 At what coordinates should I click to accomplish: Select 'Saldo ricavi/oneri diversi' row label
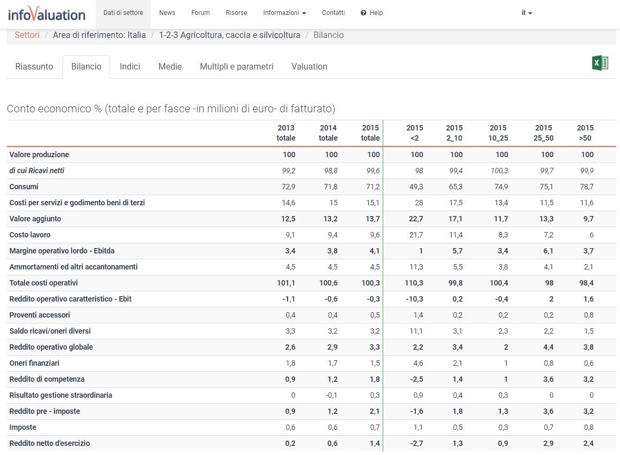[50, 331]
